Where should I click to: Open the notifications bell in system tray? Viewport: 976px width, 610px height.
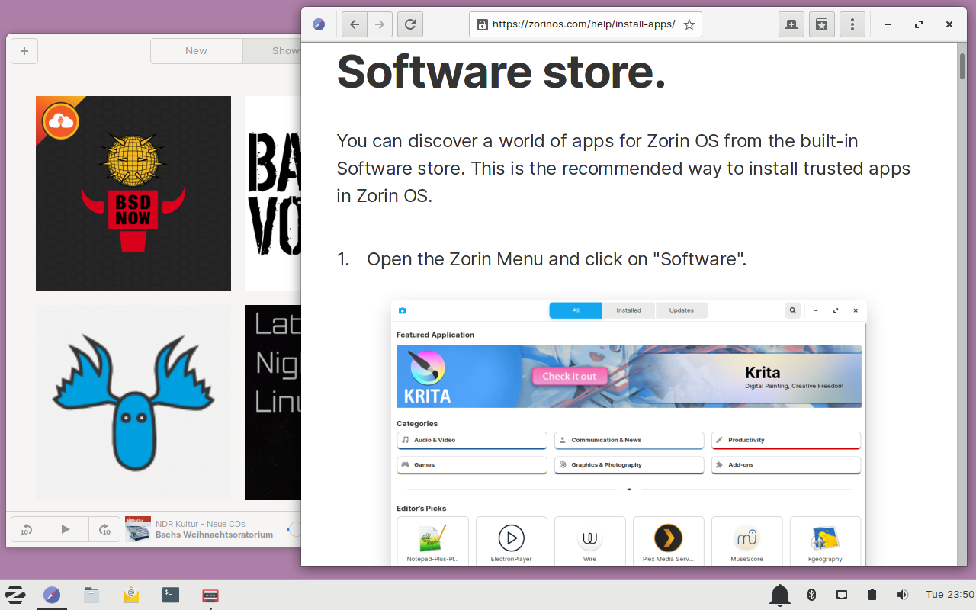pyautogui.click(x=779, y=595)
